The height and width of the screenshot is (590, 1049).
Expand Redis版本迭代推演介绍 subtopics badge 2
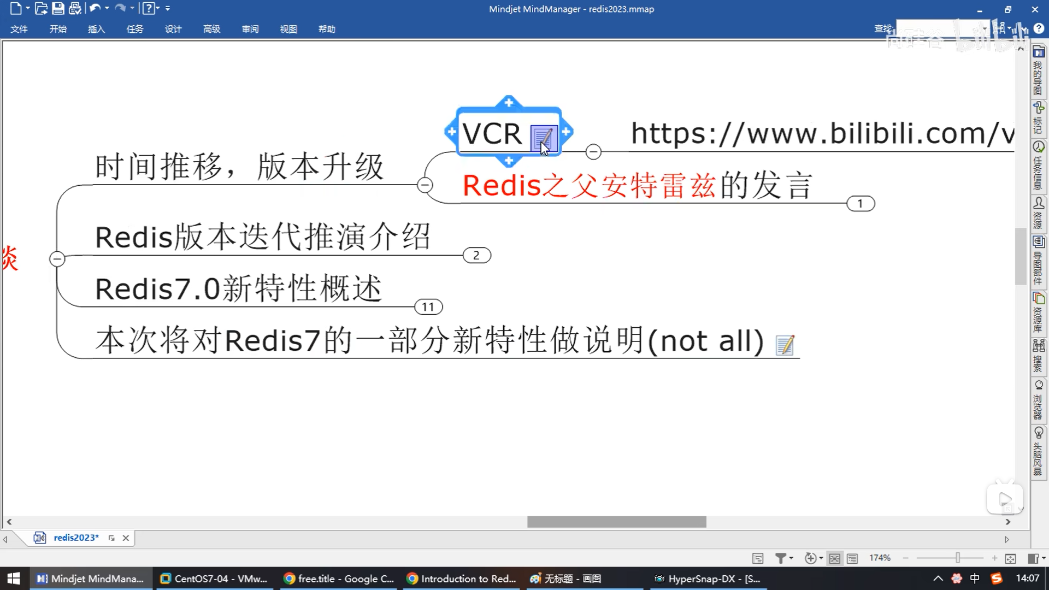click(476, 255)
